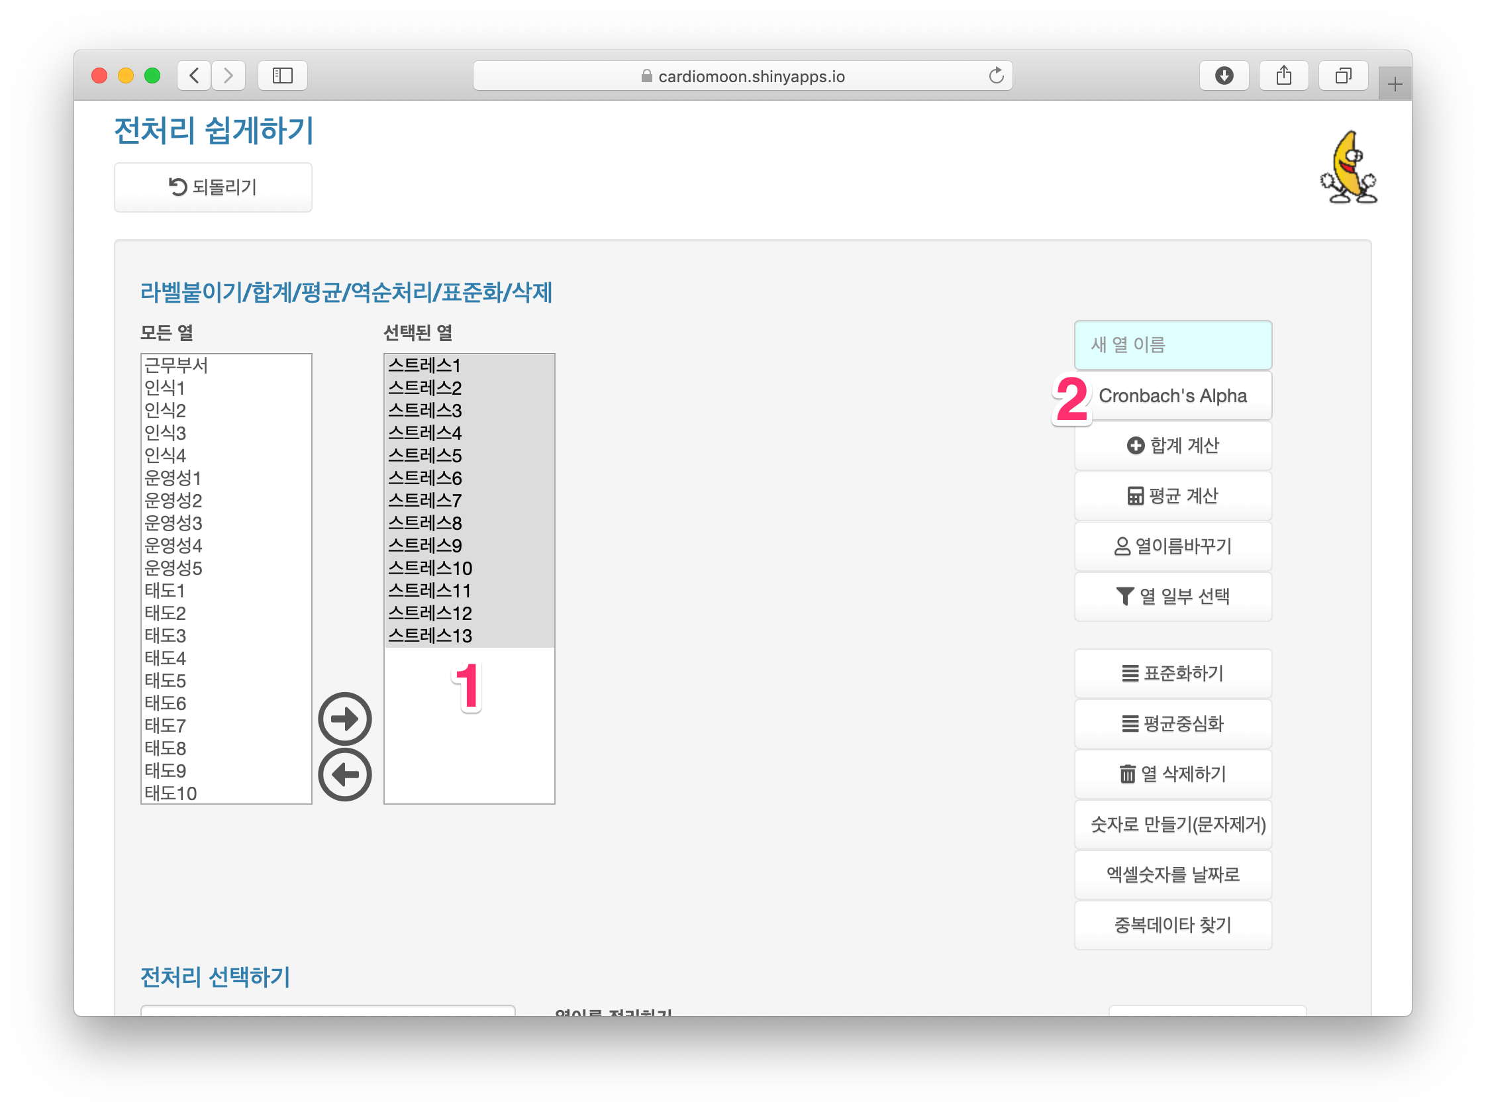This screenshot has width=1486, height=1114.
Task: Click the right arrow move-column icon
Action: [344, 719]
